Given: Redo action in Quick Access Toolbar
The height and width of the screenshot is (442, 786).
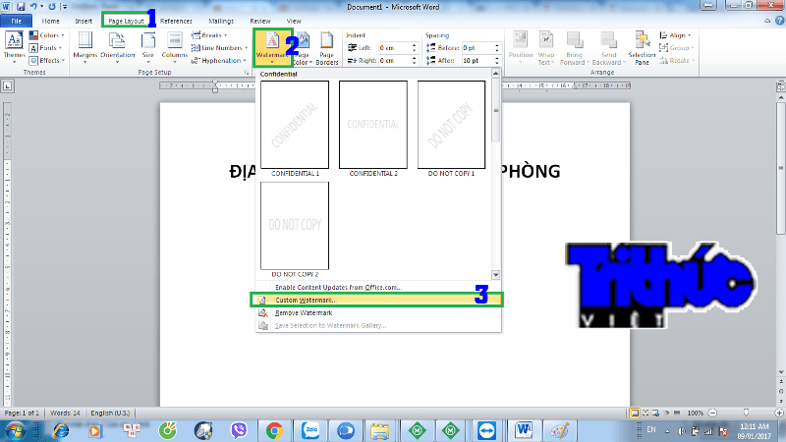Looking at the screenshot, I should coord(52,7).
